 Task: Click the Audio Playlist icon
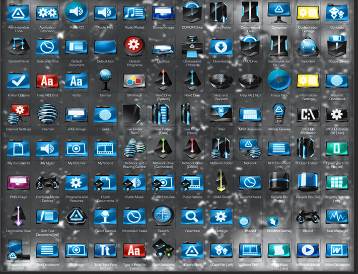click(x=134, y=13)
